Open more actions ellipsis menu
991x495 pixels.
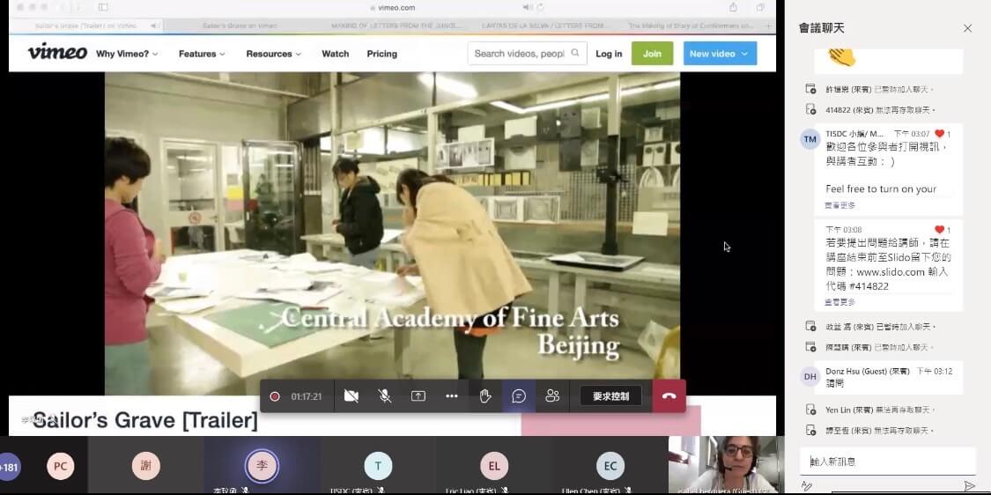(x=452, y=396)
